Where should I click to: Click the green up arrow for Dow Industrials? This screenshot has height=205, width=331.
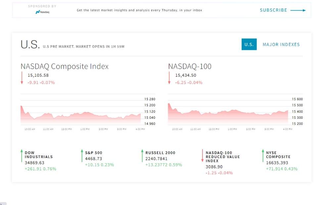[22, 156]
